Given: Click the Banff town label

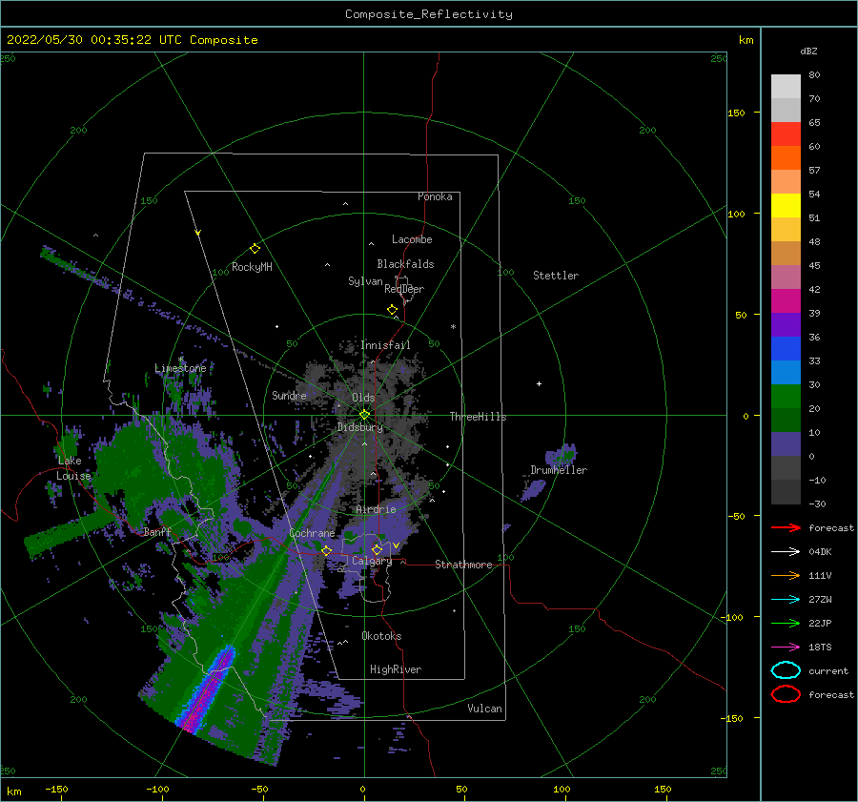Looking at the screenshot, I should 157,531.
